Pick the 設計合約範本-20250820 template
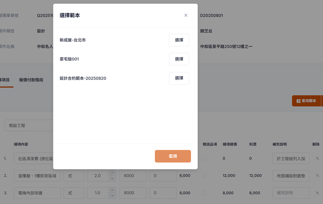Image resolution: width=323 pixels, height=204 pixels. (179, 78)
